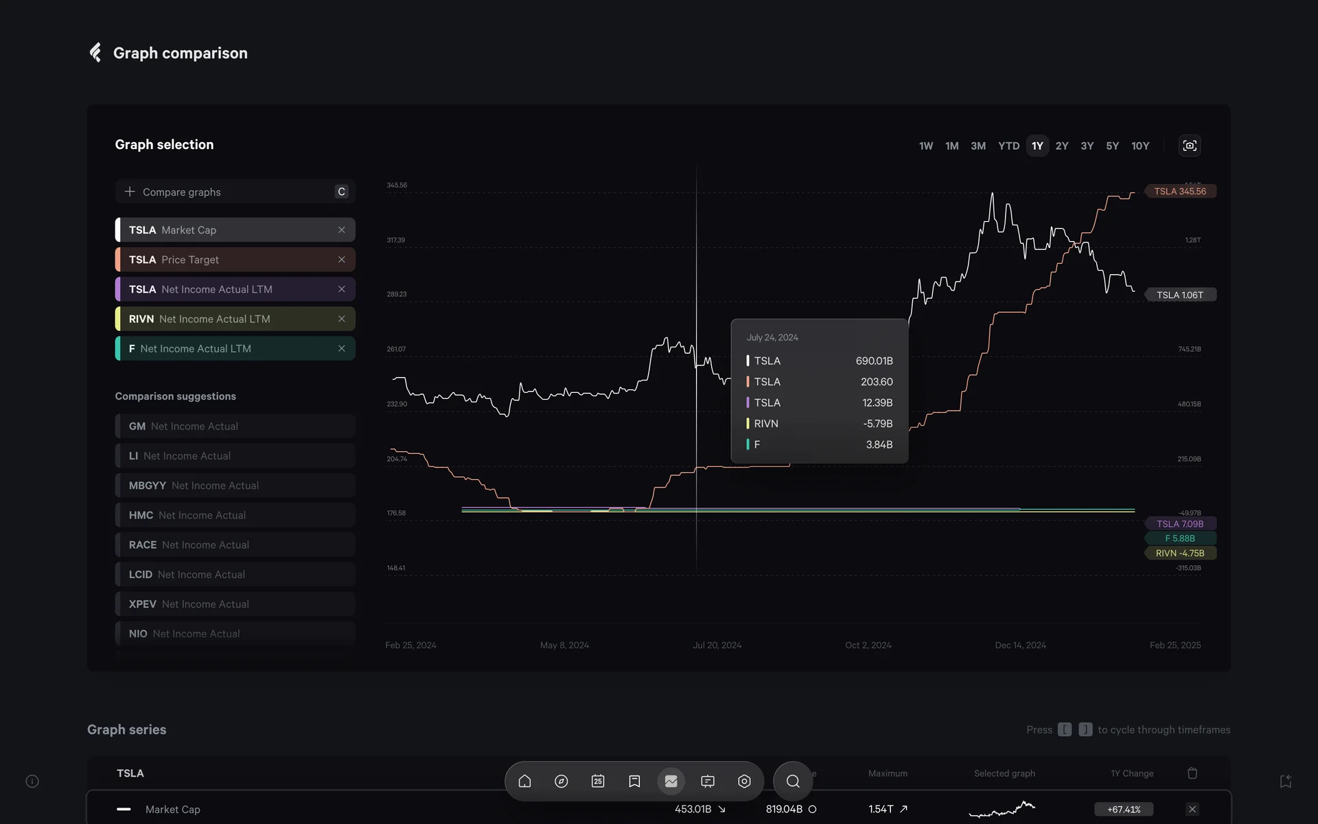Remove RIVN Net Income Actual LTM graph
This screenshot has width=1318, height=824.
[x=341, y=319]
